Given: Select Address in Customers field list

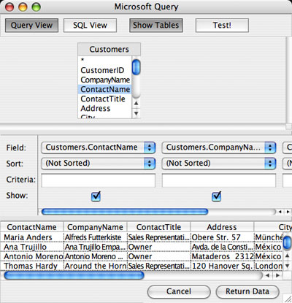Looking at the screenshot, I should (x=104, y=108).
